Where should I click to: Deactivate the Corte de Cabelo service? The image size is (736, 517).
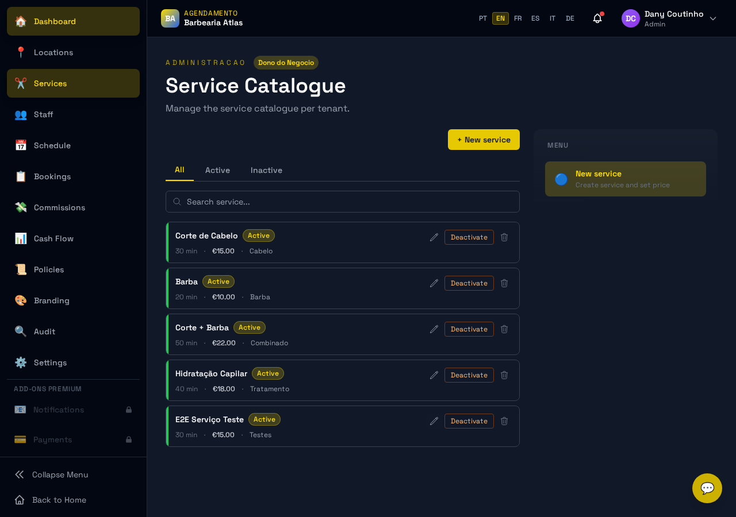coord(469,237)
